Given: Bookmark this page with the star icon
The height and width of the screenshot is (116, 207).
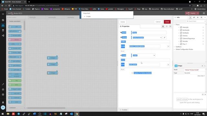Looking at the screenshot, I should coord(190,6).
